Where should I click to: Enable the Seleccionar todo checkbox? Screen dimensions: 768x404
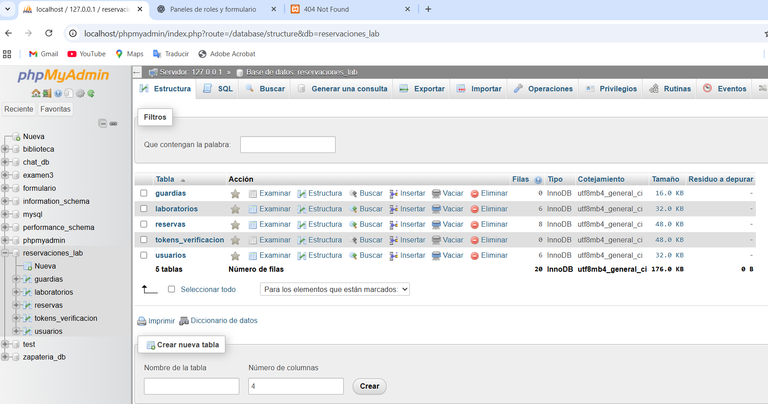click(x=171, y=289)
